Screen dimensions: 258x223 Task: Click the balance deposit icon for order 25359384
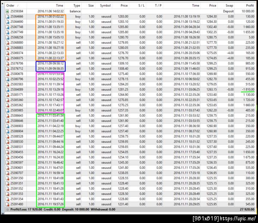click(7, 11)
